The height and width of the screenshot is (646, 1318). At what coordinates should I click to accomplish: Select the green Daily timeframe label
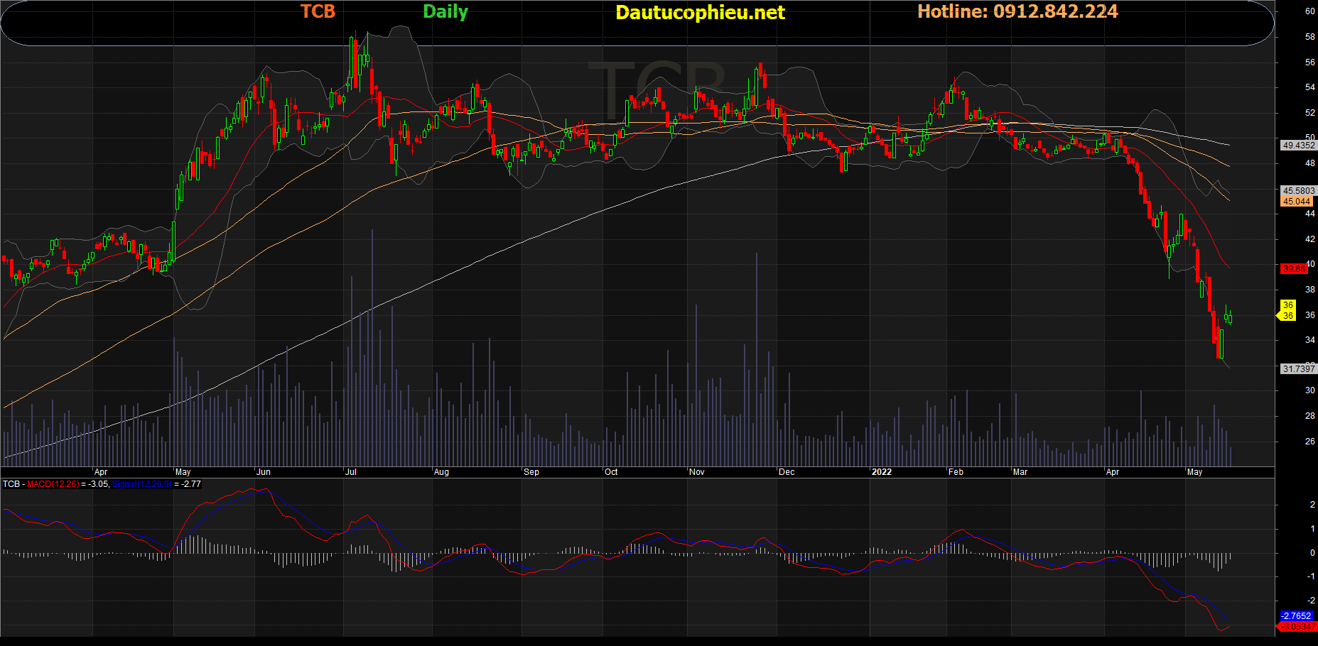445,12
